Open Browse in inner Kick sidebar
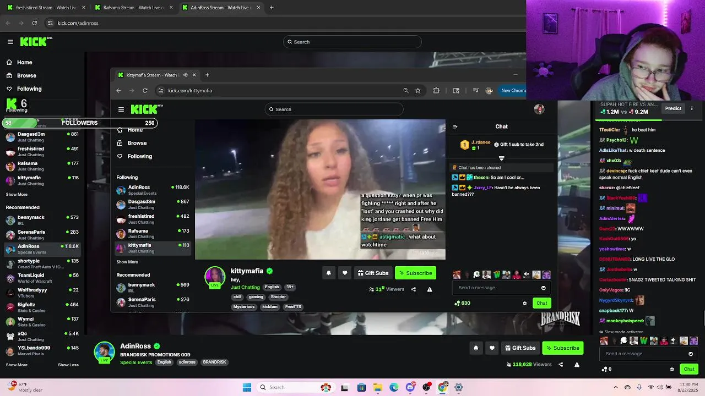Image resolution: width=705 pixels, height=396 pixels. pos(137,143)
